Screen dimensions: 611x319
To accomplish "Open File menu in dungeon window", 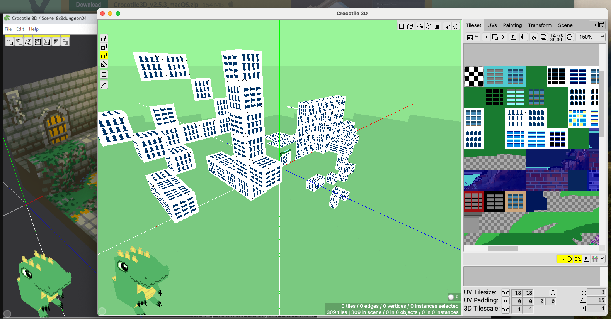I will (x=8, y=29).
